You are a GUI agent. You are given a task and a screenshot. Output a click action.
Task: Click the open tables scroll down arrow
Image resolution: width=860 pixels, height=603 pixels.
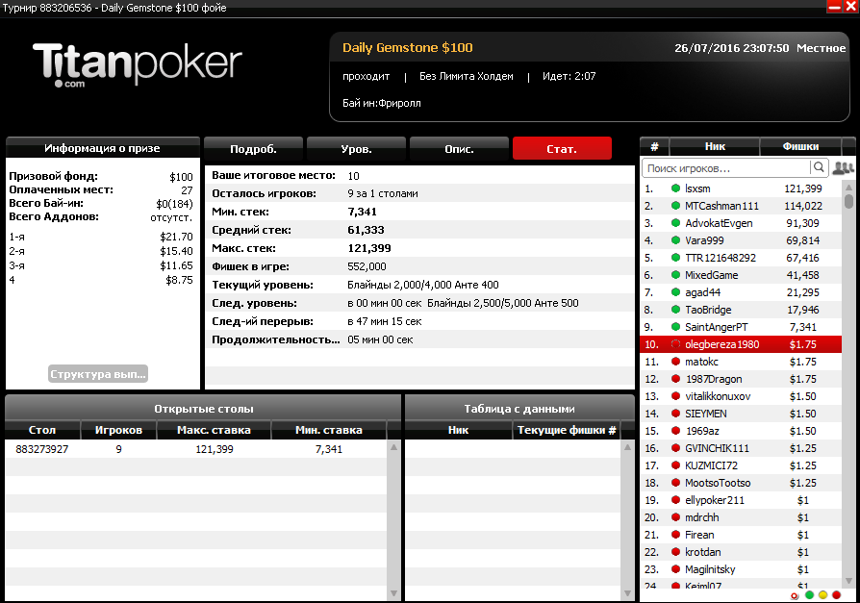point(393,593)
